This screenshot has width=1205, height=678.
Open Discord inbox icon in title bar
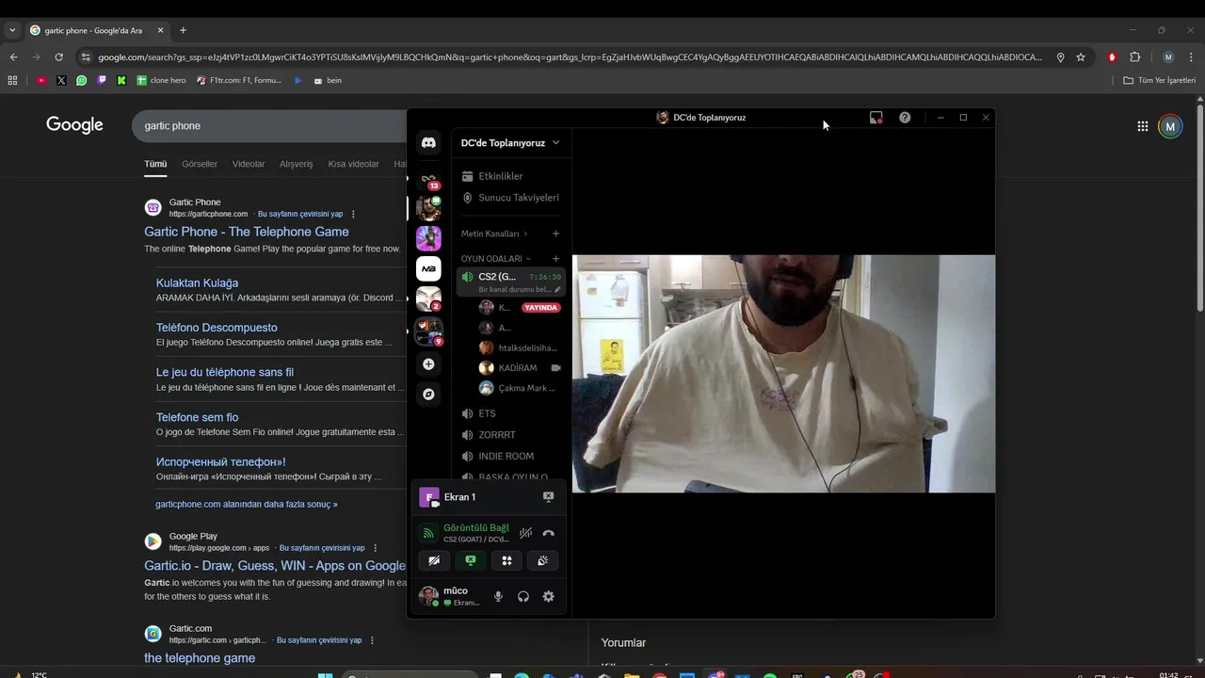tap(876, 118)
